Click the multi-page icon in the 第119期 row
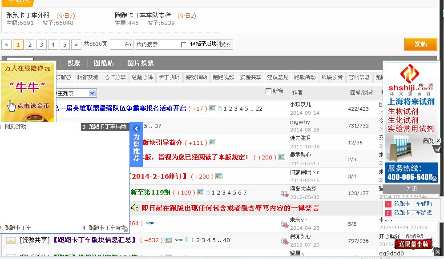Screen dimensions: 444x259 coord(208,192)
